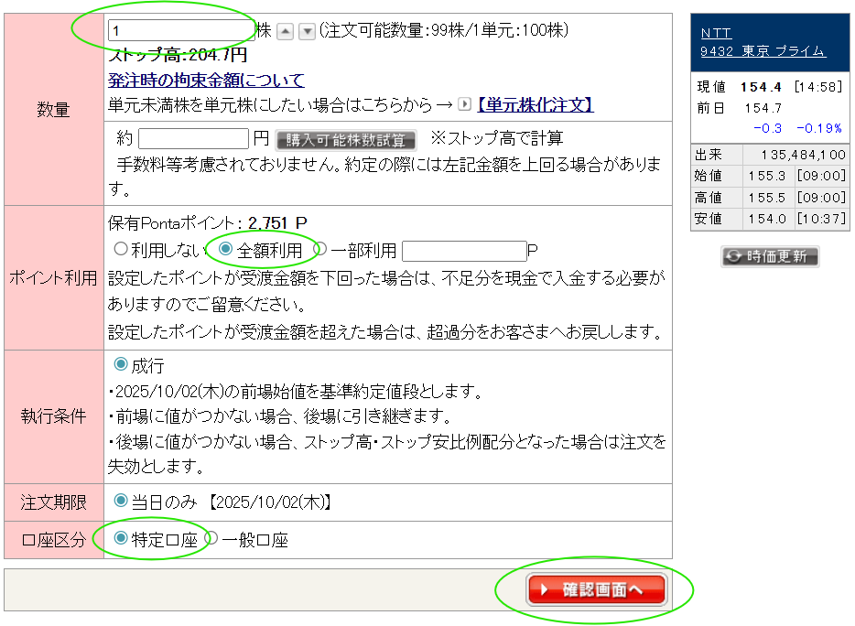This screenshot has width=855, height=626.
Task: Click the quantity increase up arrow
Action: pos(286,31)
